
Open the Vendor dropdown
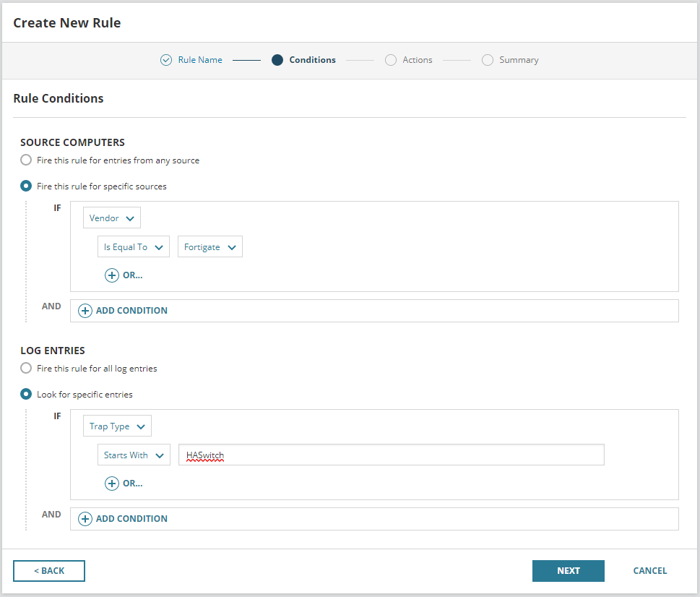pos(111,218)
